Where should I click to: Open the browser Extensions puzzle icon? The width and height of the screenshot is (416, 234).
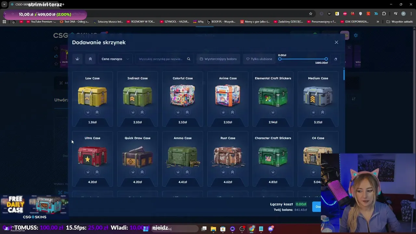click(384, 14)
